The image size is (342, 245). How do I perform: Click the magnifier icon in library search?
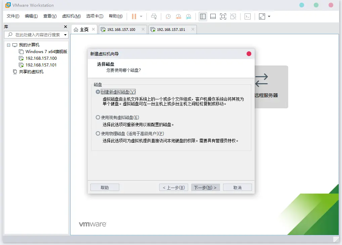(10, 35)
